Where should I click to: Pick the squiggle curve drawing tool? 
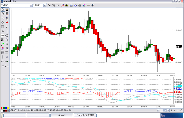7,27
